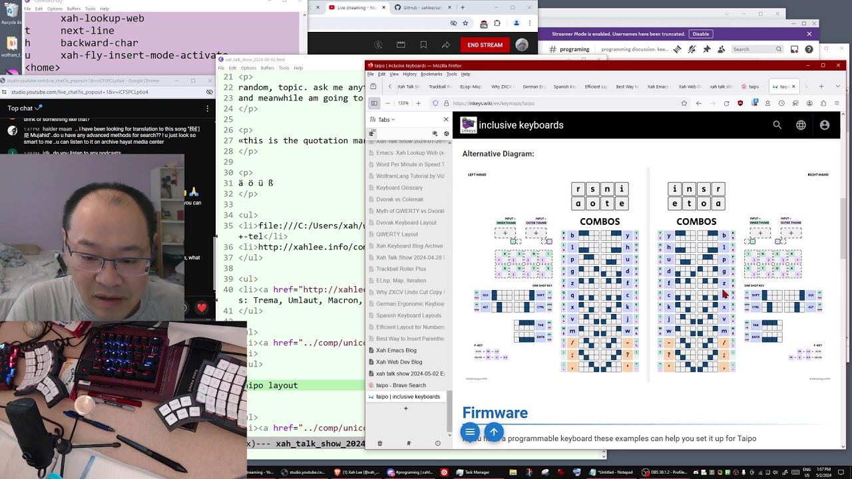This screenshot has height=479, width=852.
Task: Open the YouTube Studio share arrow icon
Action: click(x=446, y=45)
